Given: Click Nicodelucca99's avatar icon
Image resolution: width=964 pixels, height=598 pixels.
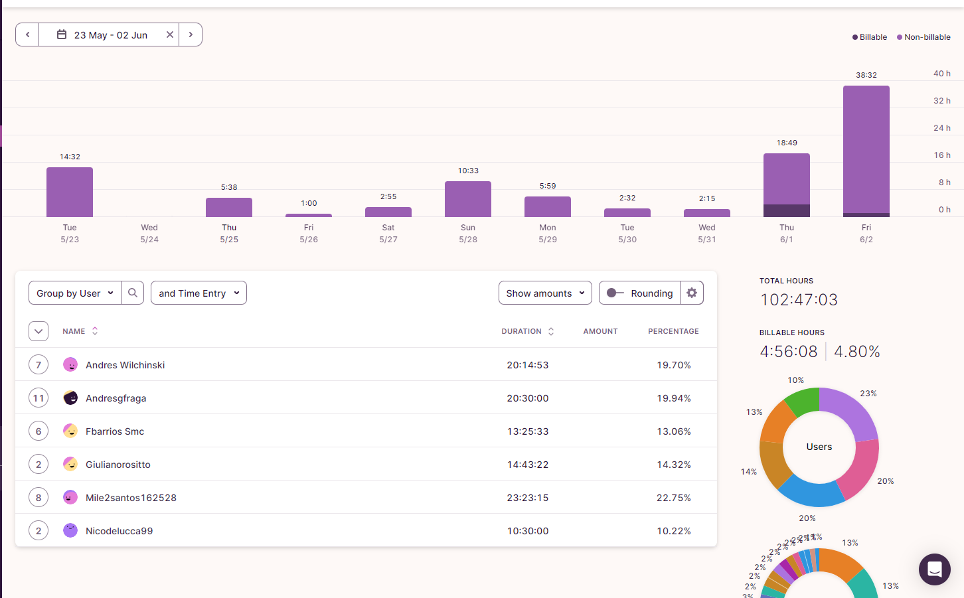Looking at the screenshot, I should (x=70, y=530).
